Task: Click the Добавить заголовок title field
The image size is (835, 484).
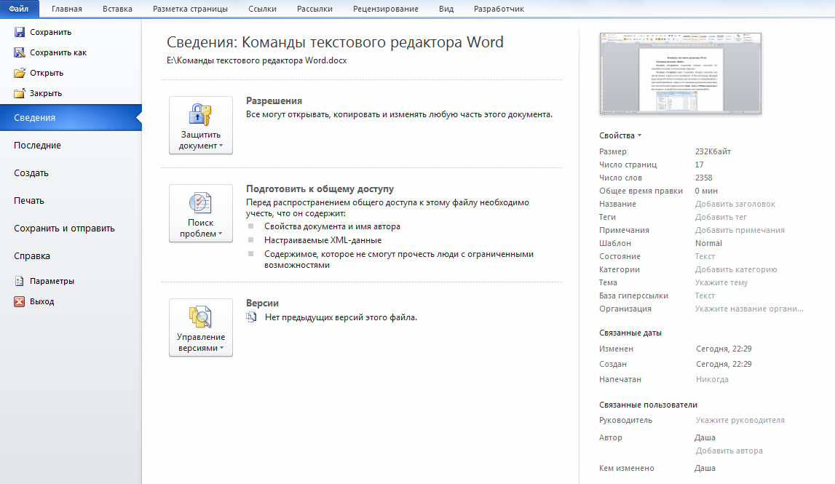Action: (735, 204)
